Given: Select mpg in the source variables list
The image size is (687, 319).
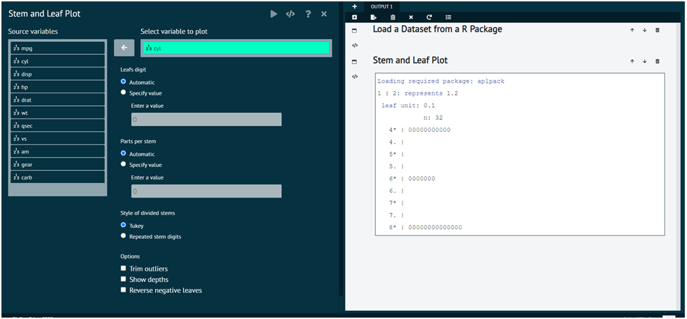Looking at the screenshot, I should [x=58, y=48].
